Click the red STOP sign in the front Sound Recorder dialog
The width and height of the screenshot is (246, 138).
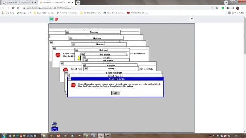73,85
